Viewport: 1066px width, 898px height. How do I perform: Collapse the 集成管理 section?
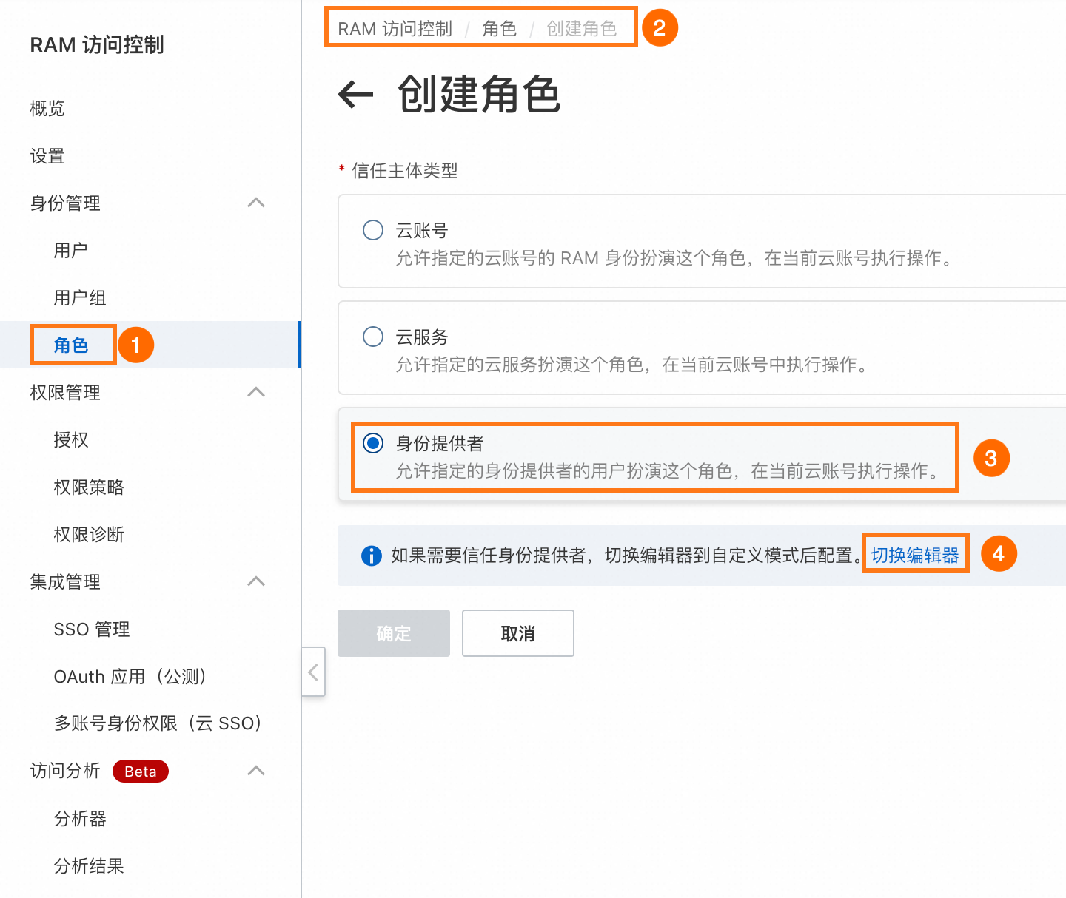(256, 581)
